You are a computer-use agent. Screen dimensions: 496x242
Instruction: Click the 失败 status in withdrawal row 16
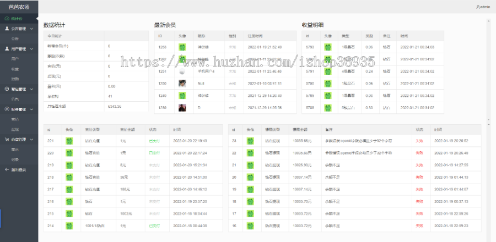coord(419,226)
